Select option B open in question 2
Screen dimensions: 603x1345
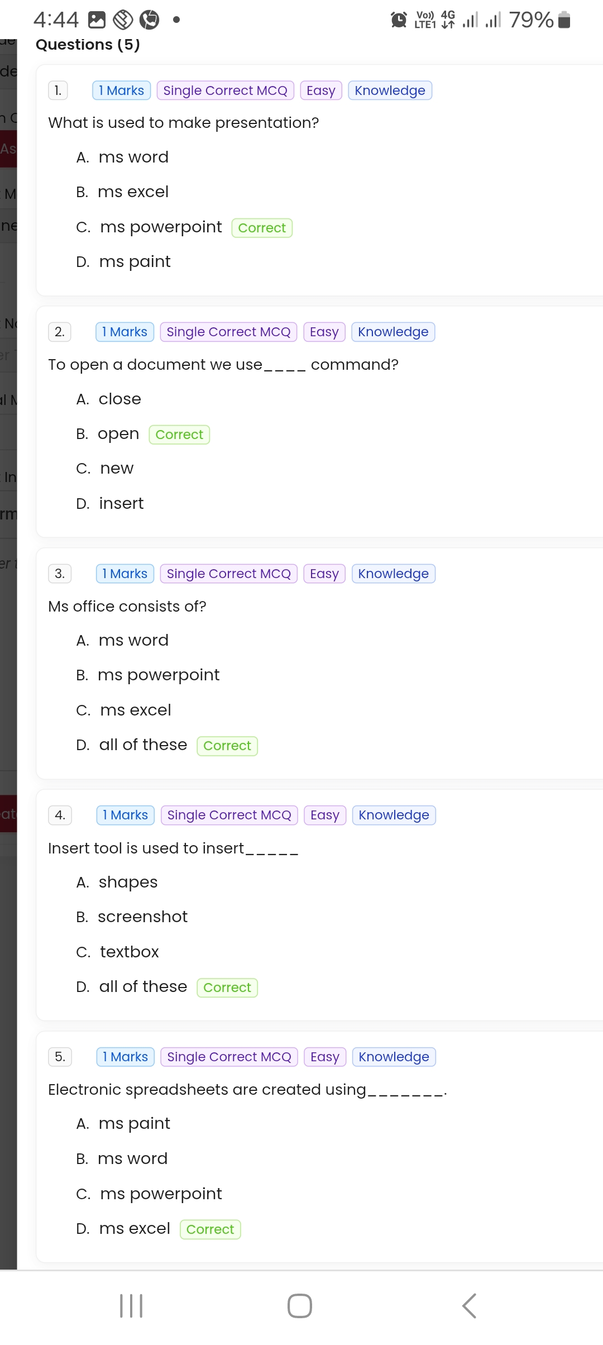(x=107, y=434)
